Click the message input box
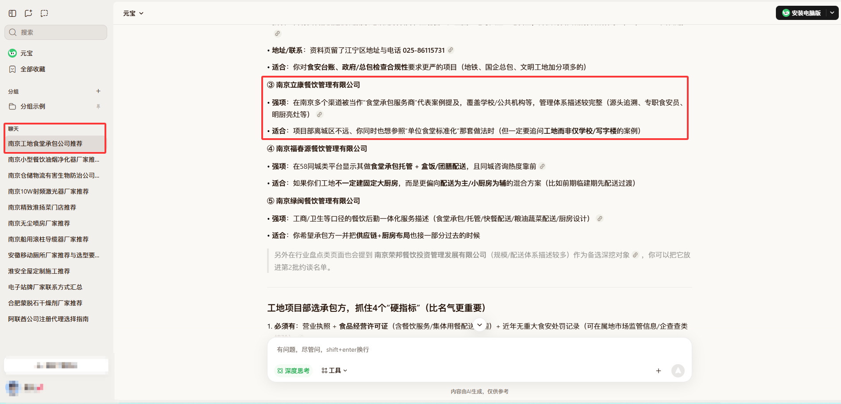The width and height of the screenshot is (841, 404). (x=479, y=350)
